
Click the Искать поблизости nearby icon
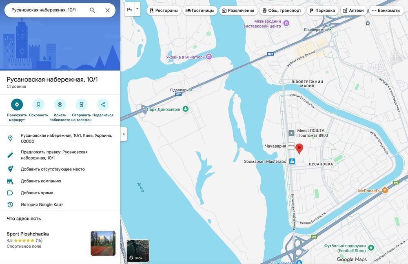[60, 104]
